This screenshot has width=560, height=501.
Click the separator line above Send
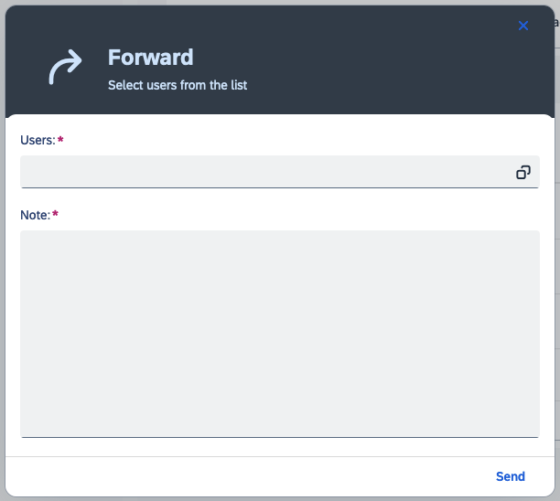(280, 457)
